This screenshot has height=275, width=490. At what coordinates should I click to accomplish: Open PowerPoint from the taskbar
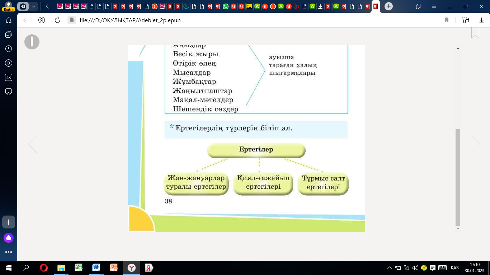114,268
